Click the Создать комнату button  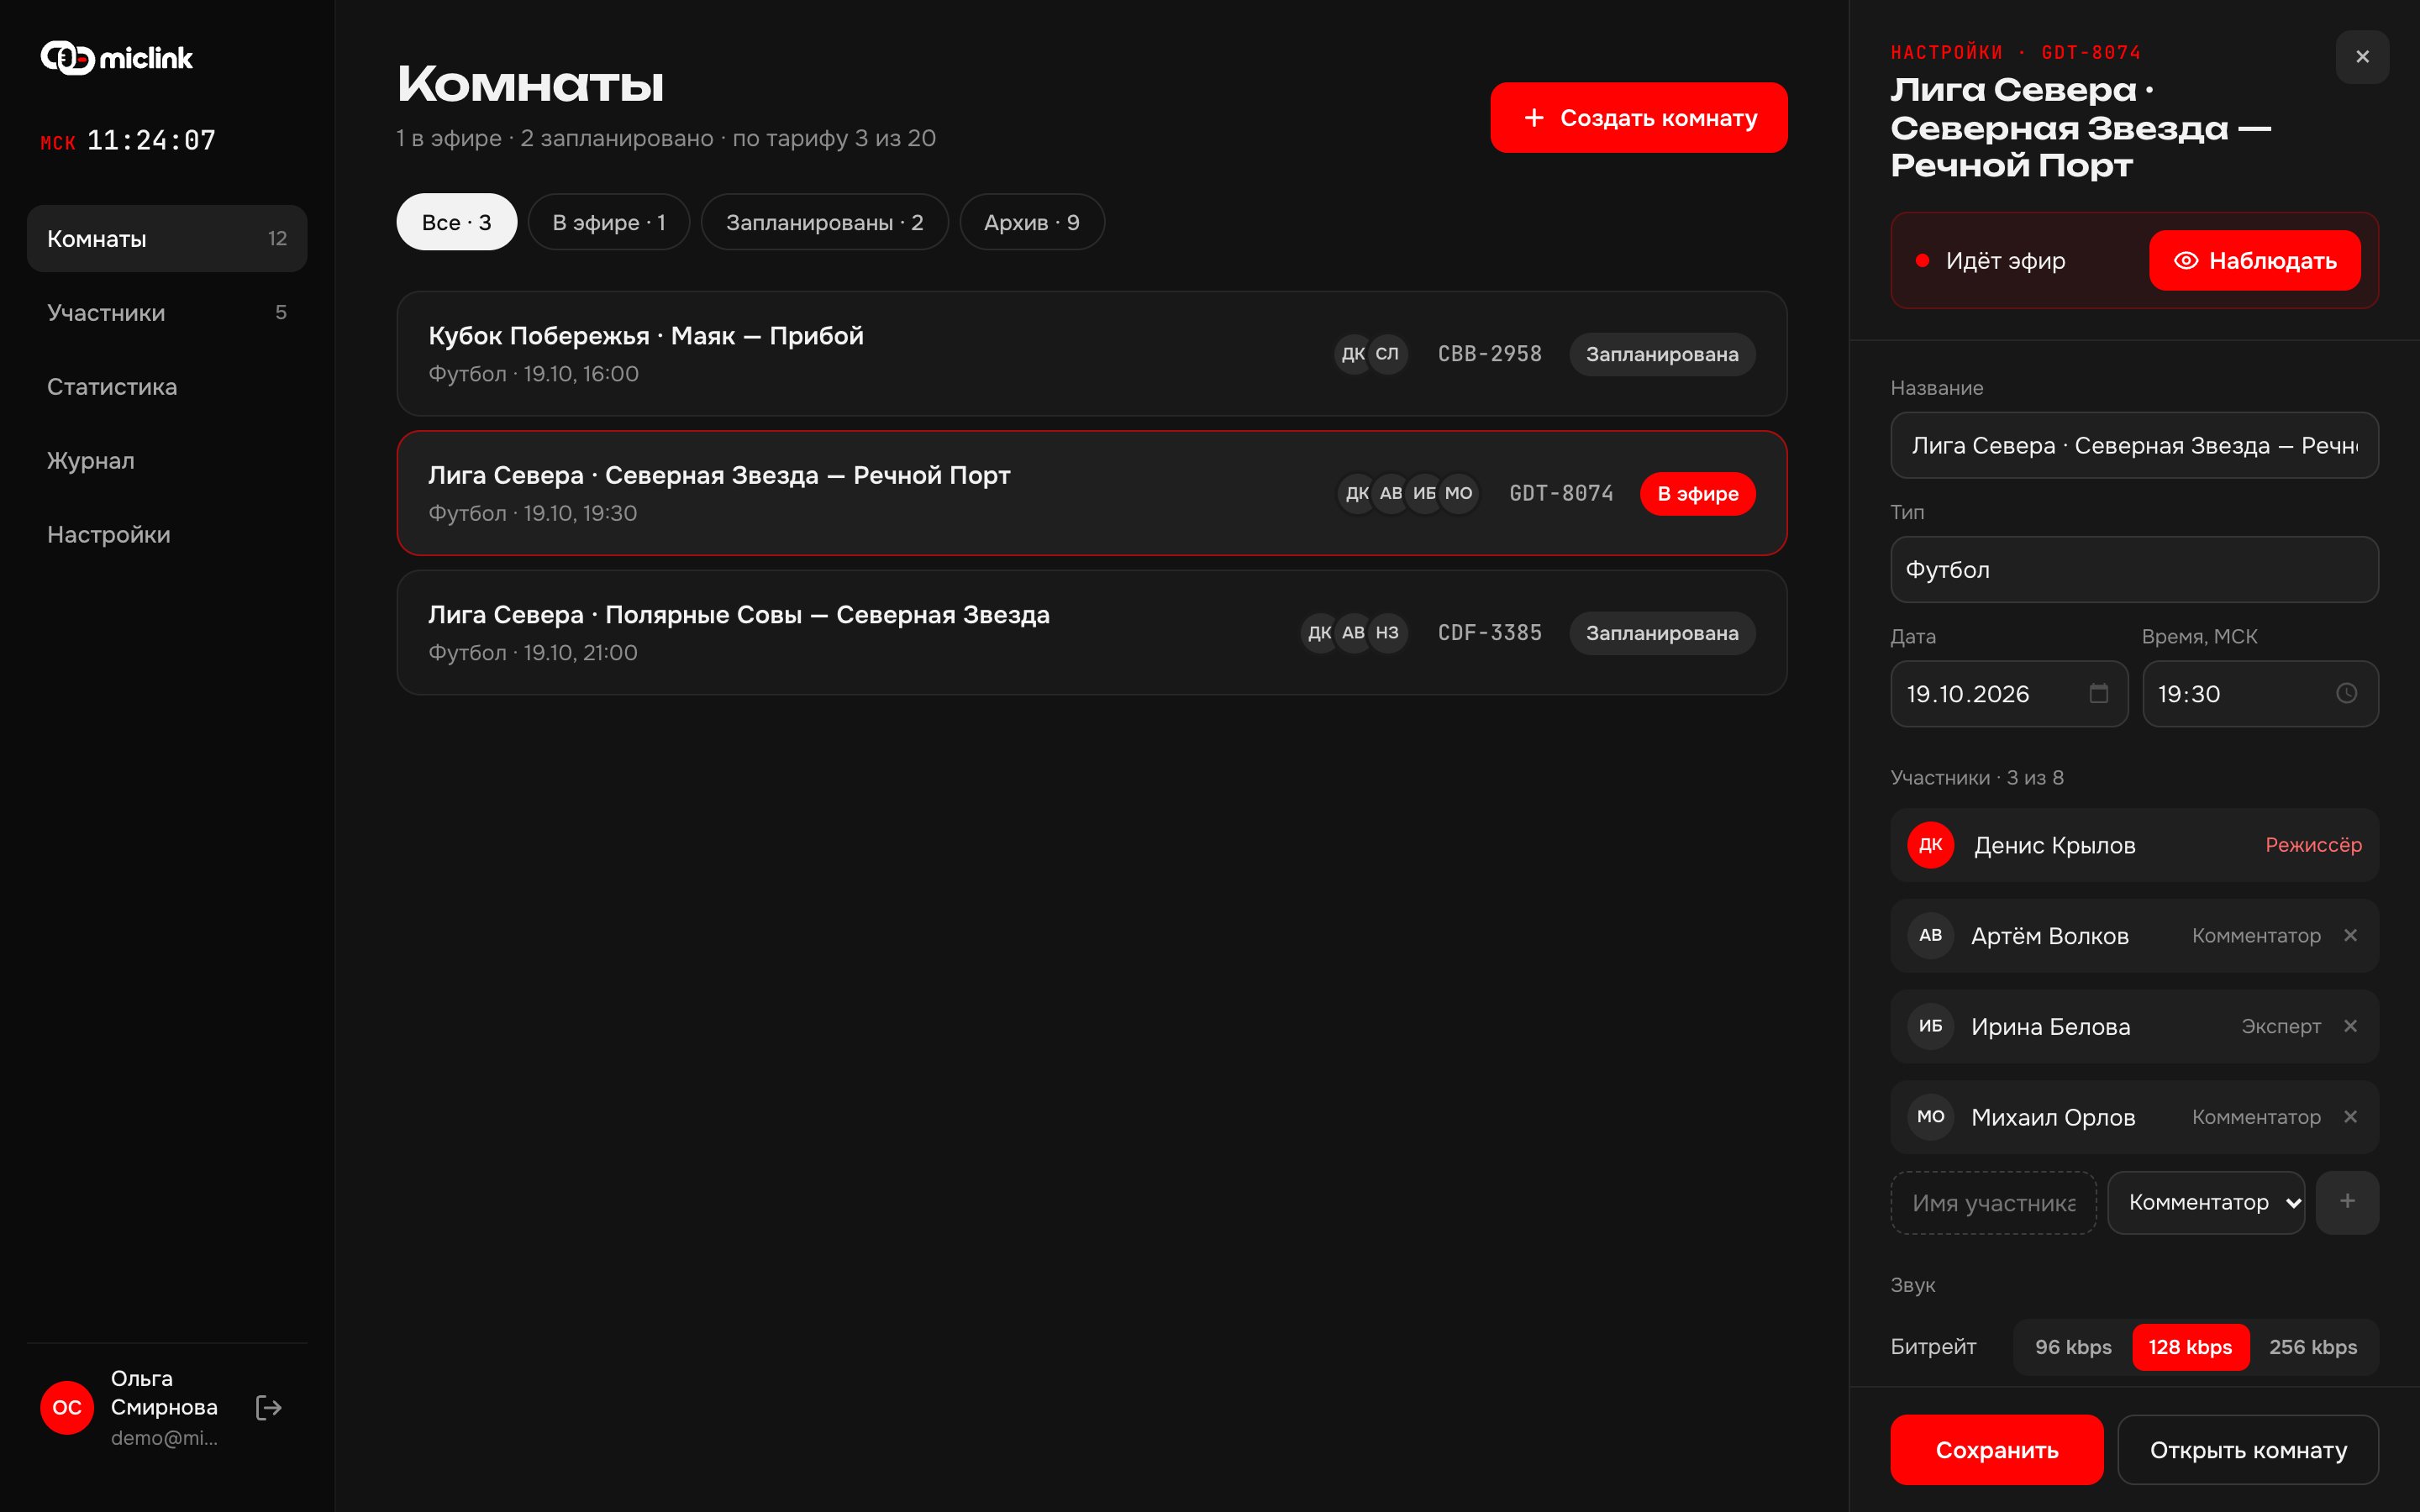pyautogui.click(x=1639, y=118)
